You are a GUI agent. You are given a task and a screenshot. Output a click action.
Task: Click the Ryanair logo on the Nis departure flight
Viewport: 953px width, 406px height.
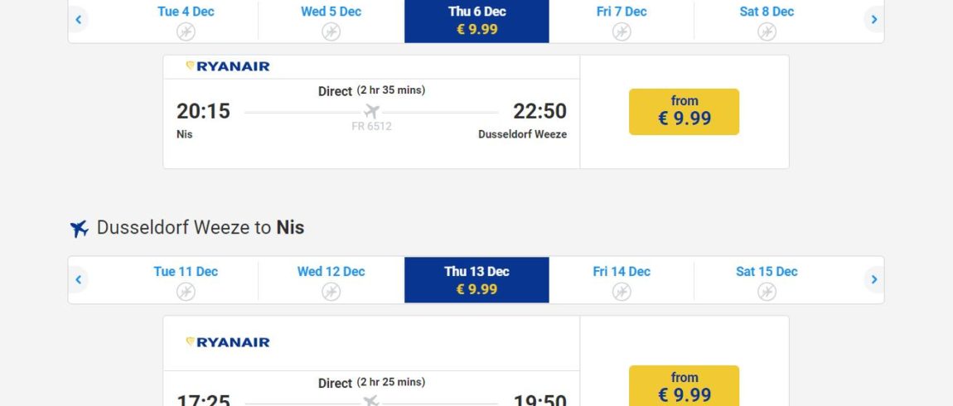pos(227,66)
